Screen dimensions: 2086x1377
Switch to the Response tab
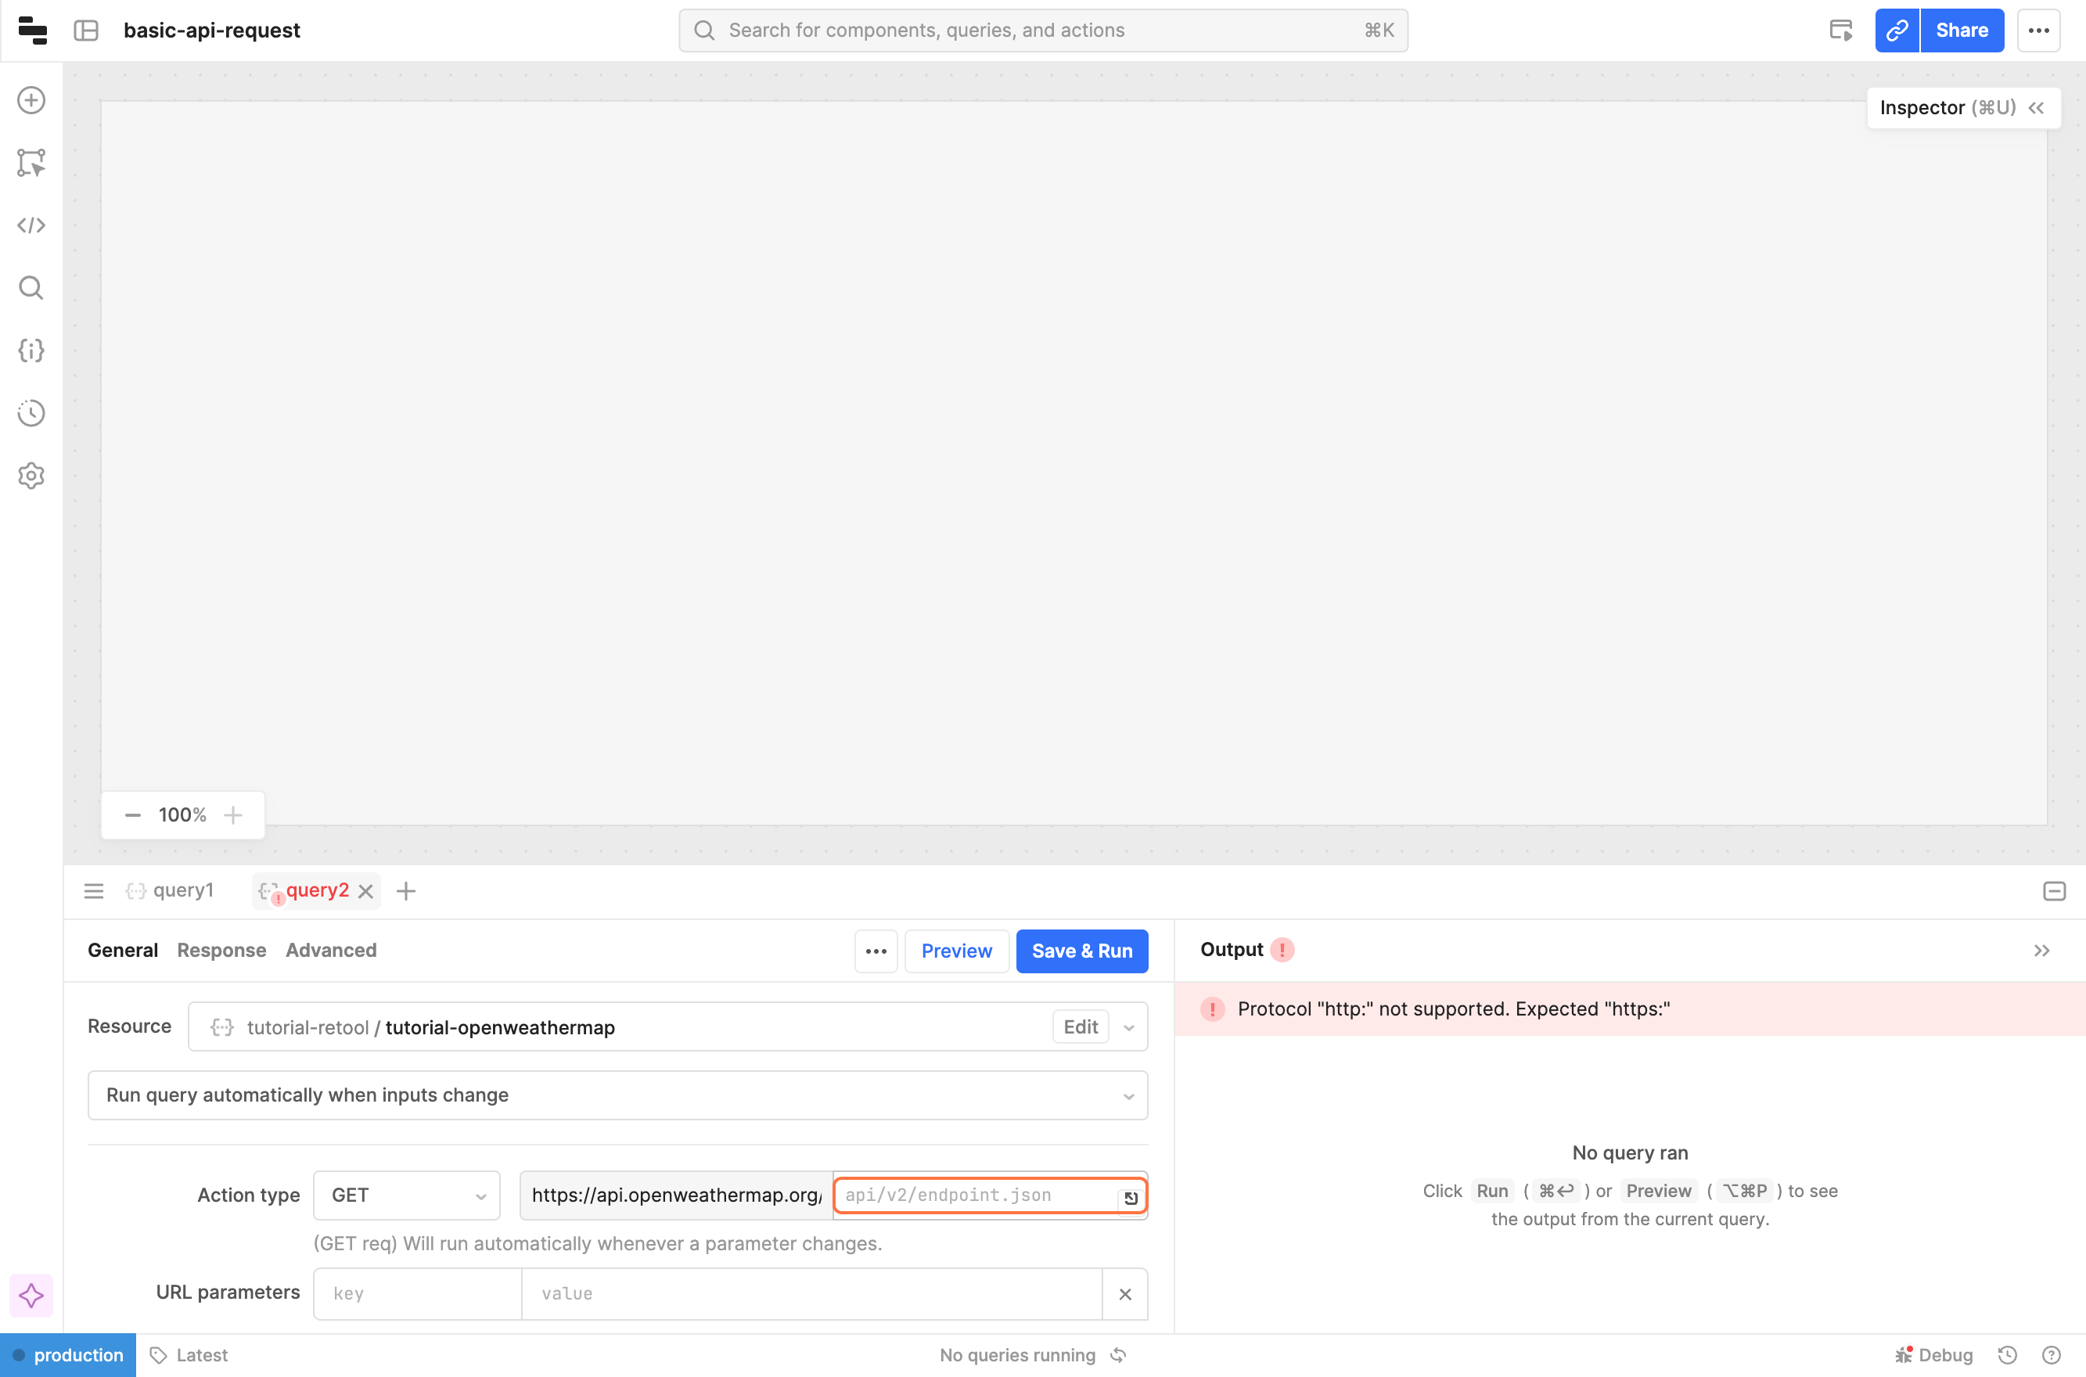click(221, 950)
